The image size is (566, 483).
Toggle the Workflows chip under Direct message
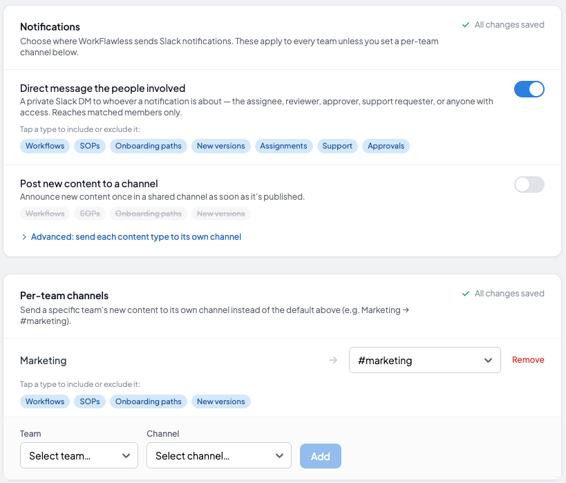(x=45, y=146)
